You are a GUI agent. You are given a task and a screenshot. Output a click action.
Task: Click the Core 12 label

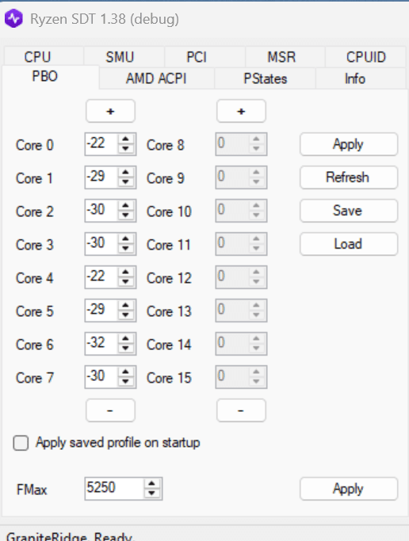click(169, 278)
